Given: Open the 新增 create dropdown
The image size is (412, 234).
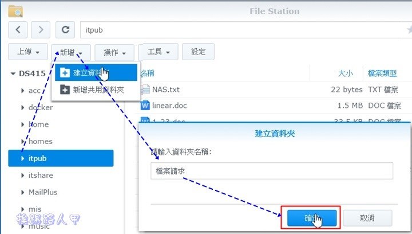Looking at the screenshot, I should 71,52.
